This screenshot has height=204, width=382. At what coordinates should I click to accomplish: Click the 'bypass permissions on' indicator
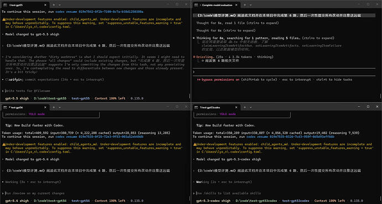click(218, 80)
